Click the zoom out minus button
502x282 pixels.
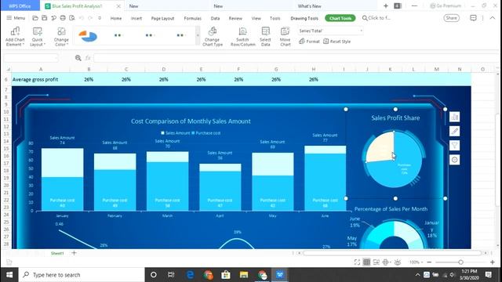click(x=429, y=262)
